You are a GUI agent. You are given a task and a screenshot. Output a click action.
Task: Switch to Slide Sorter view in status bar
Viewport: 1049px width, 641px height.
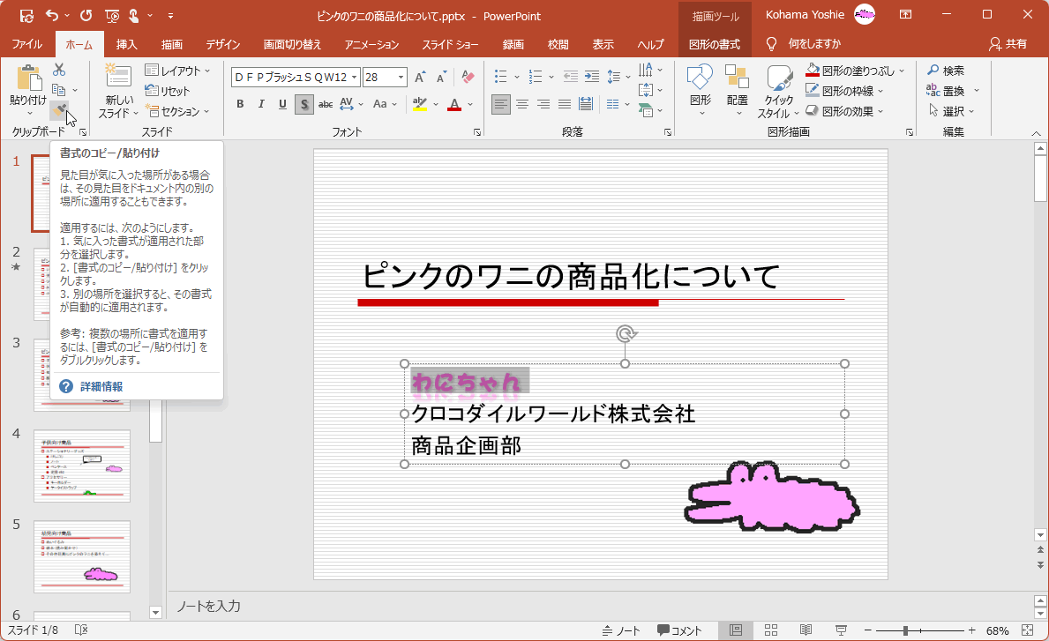tap(770, 630)
